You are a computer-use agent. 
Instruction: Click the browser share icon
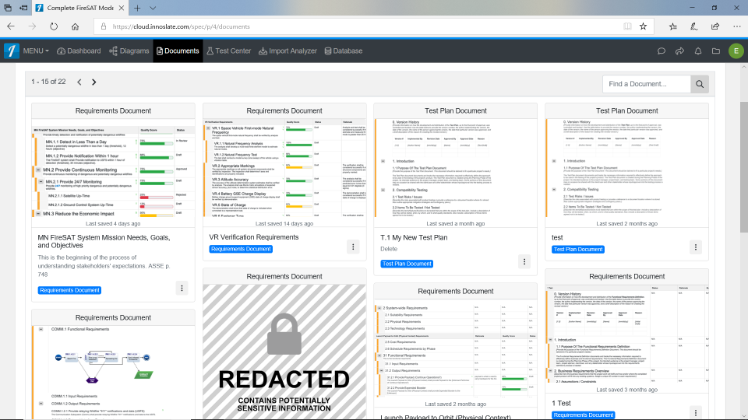(x=715, y=26)
